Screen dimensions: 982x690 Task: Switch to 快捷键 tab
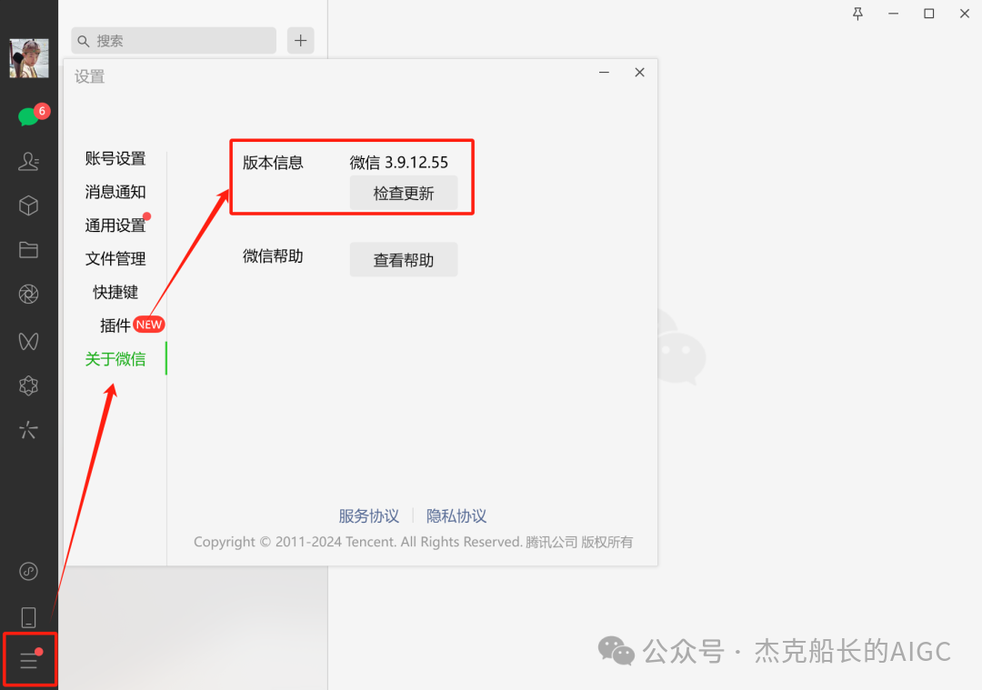(x=115, y=292)
